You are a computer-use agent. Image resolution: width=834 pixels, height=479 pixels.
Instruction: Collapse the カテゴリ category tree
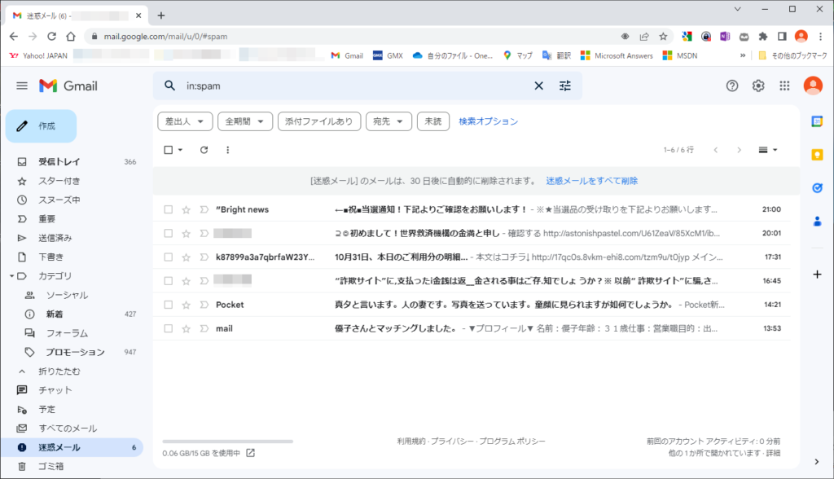point(11,276)
